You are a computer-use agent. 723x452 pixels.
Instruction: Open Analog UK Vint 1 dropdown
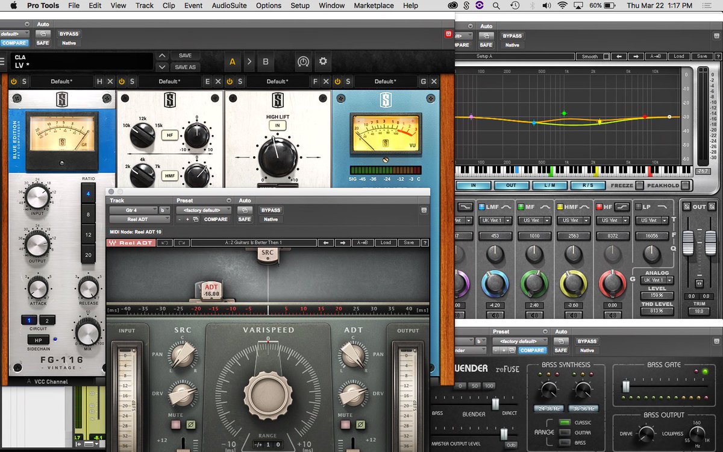(657, 280)
